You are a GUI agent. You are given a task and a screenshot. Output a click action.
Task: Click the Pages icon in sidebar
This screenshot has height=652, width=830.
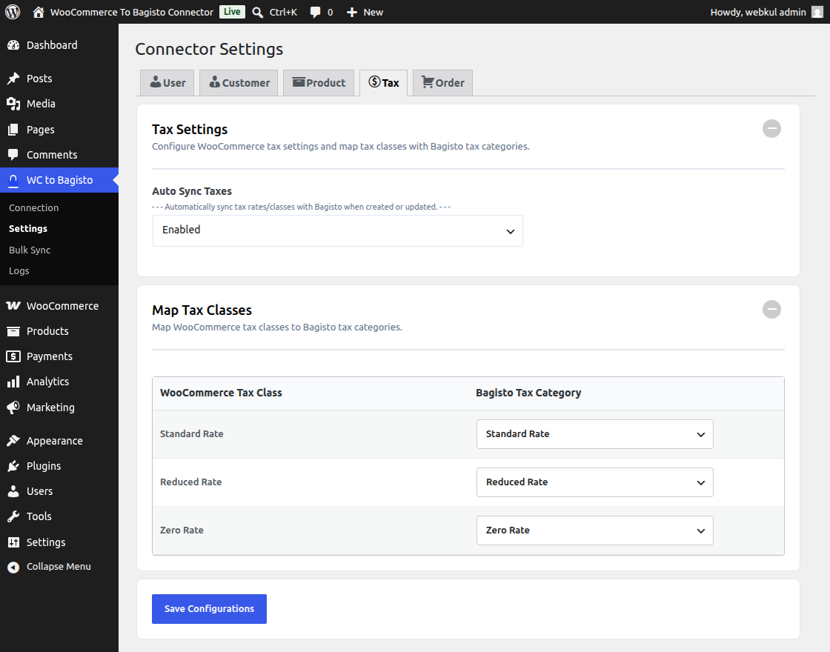13,130
